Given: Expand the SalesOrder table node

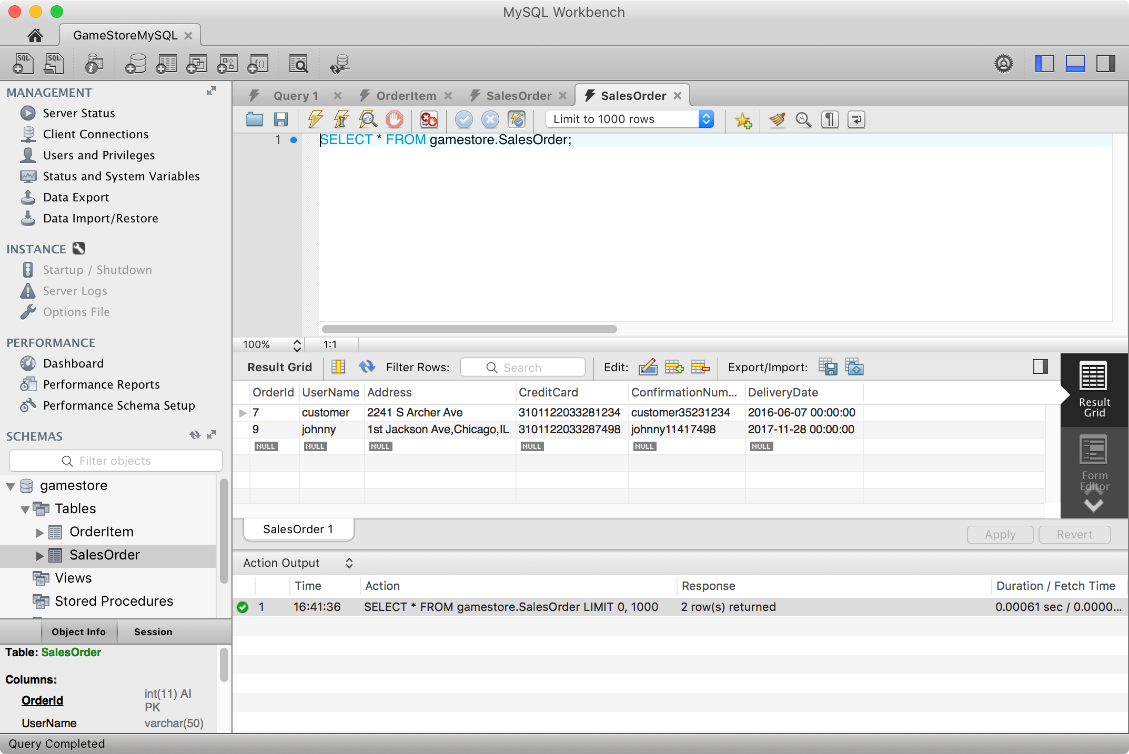Looking at the screenshot, I should [x=39, y=556].
